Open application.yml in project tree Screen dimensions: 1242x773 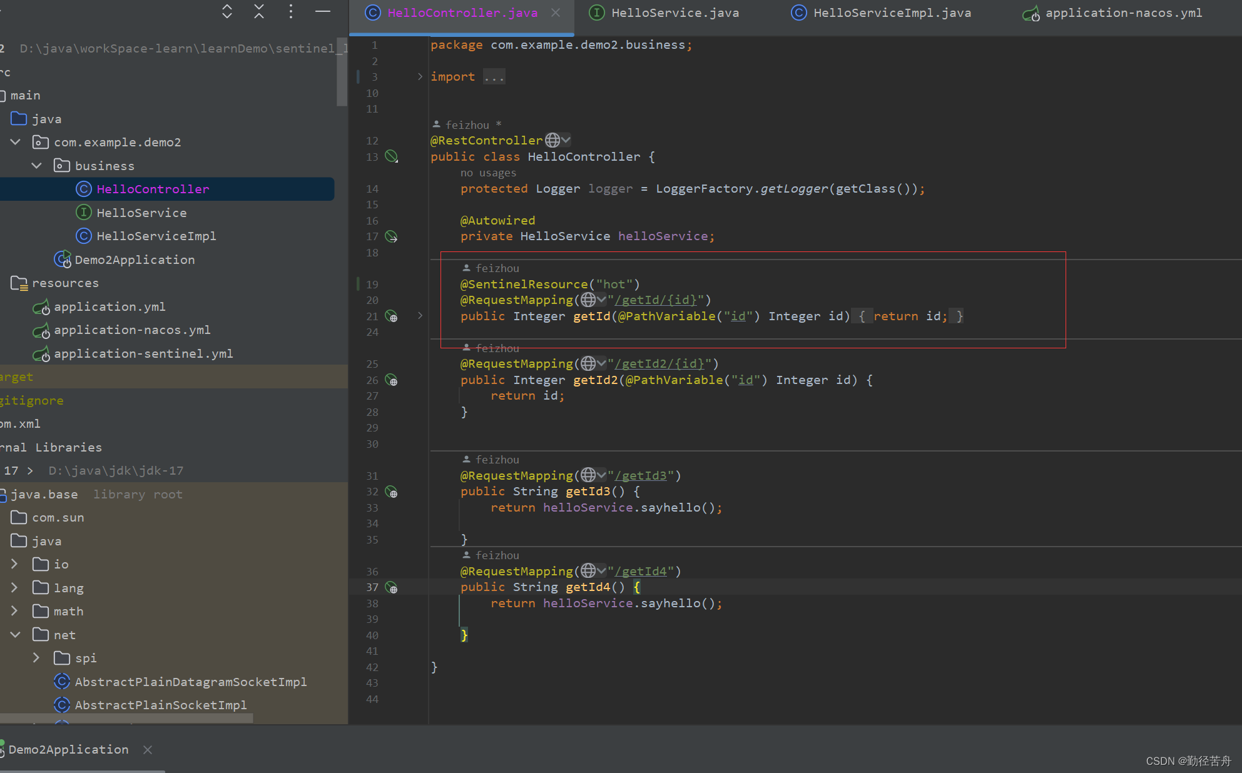109,306
